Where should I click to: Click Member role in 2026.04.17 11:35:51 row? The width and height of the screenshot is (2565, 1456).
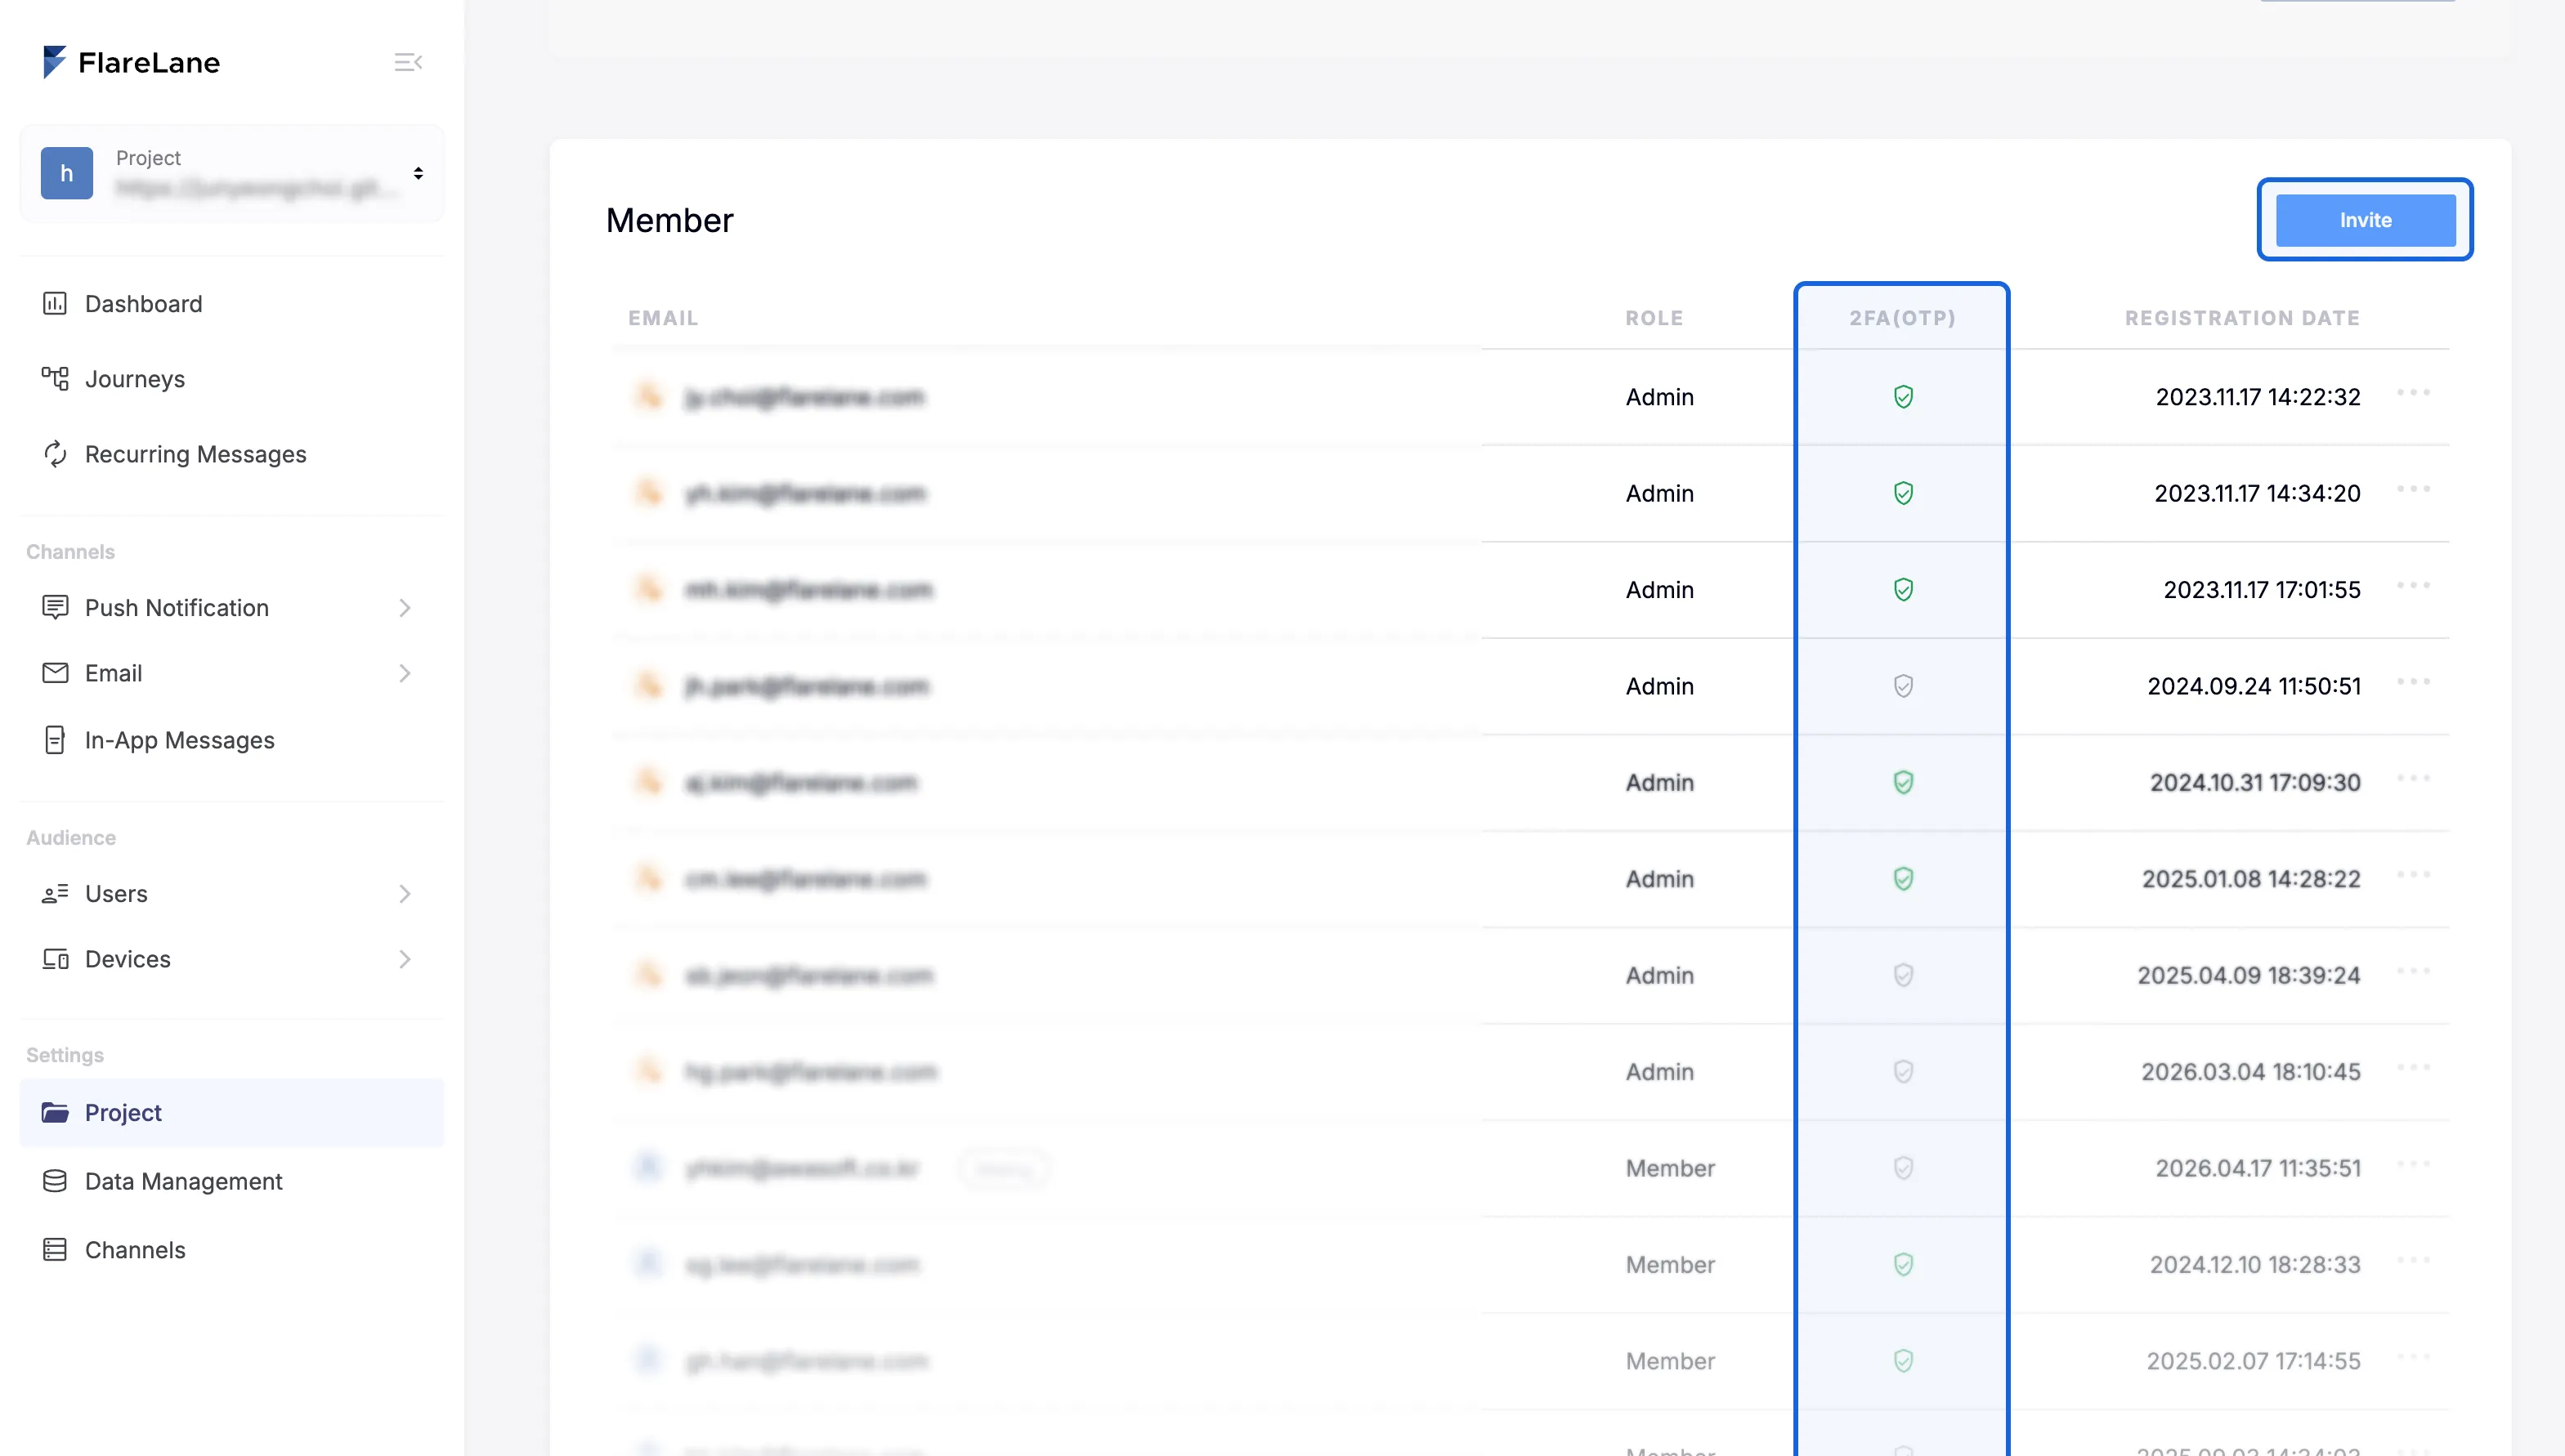tap(1670, 1168)
